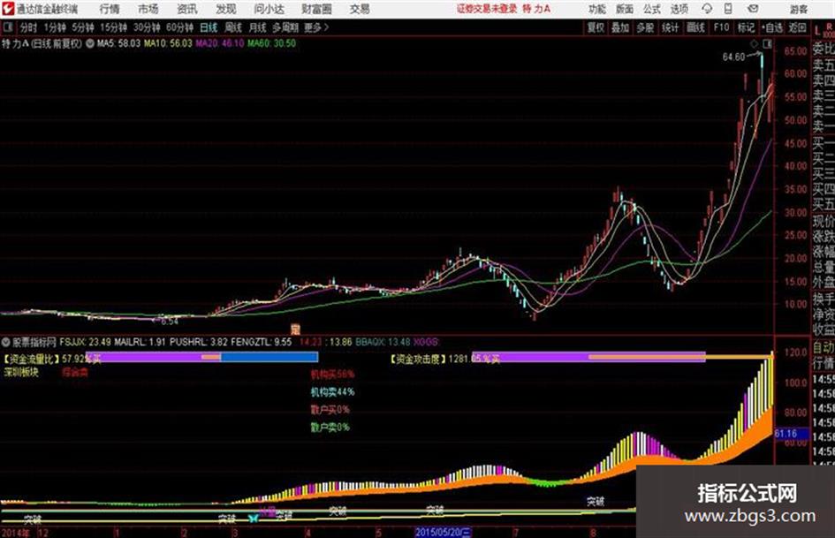The height and width of the screenshot is (538, 835).
Task: Click the 复权 toolbar button
Action: [596, 27]
